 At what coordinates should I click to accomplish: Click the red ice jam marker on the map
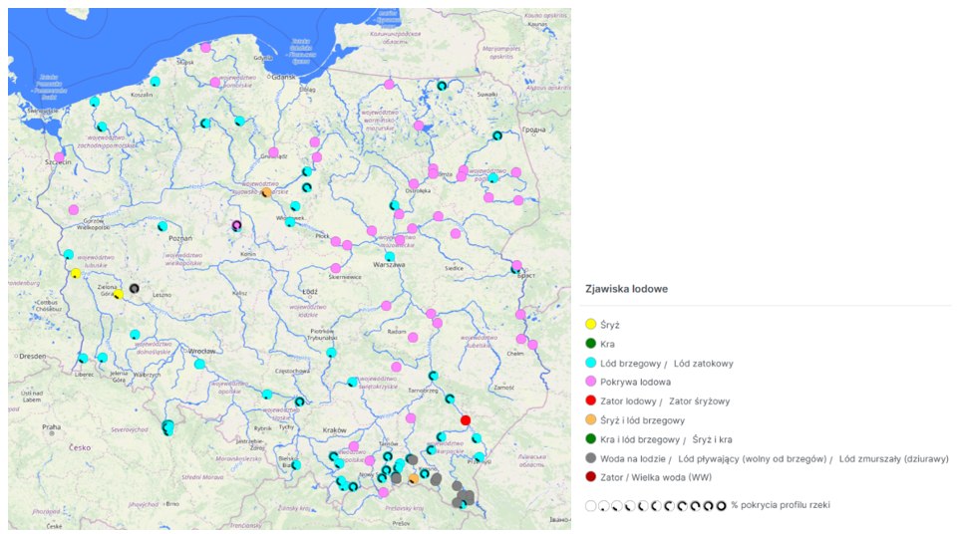466,419
